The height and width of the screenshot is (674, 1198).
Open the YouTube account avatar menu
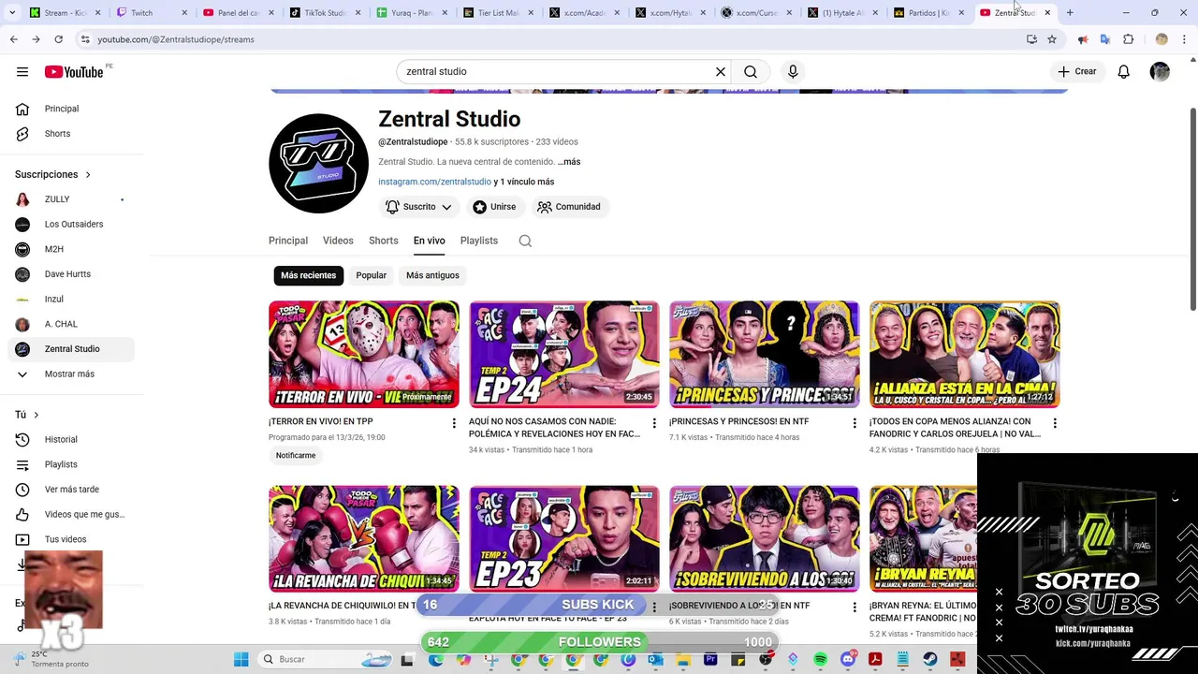coord(1160,72)
